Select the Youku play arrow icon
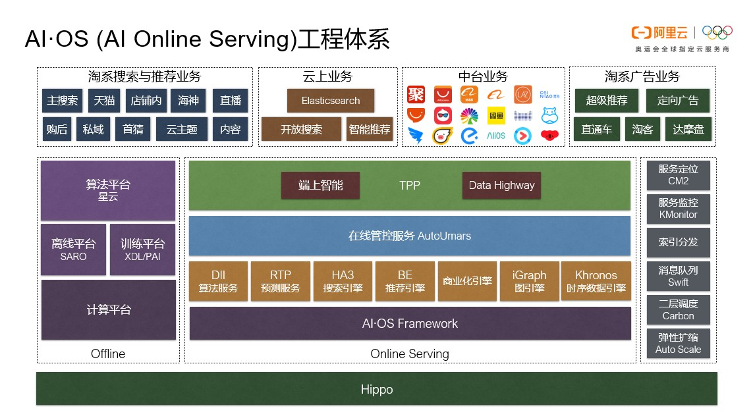 [522, 136]
